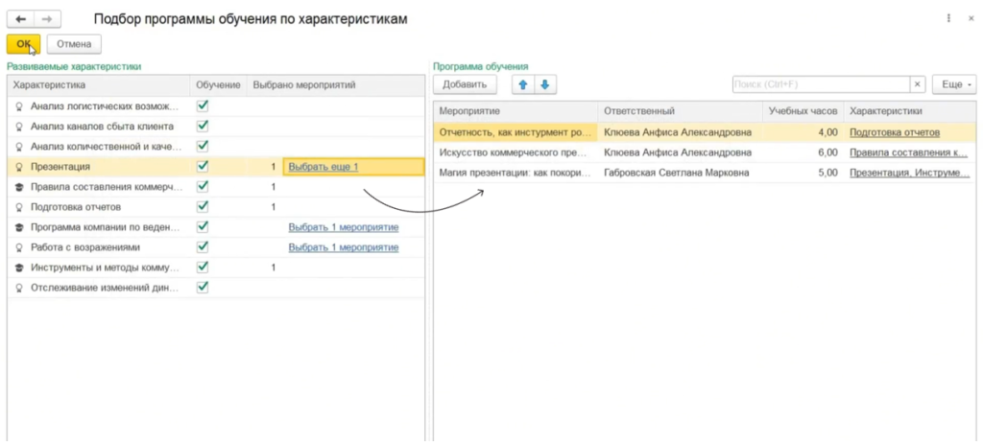Disable Обучение for Отслеживание изменений row
983x442 pixels.
point(203,287)
